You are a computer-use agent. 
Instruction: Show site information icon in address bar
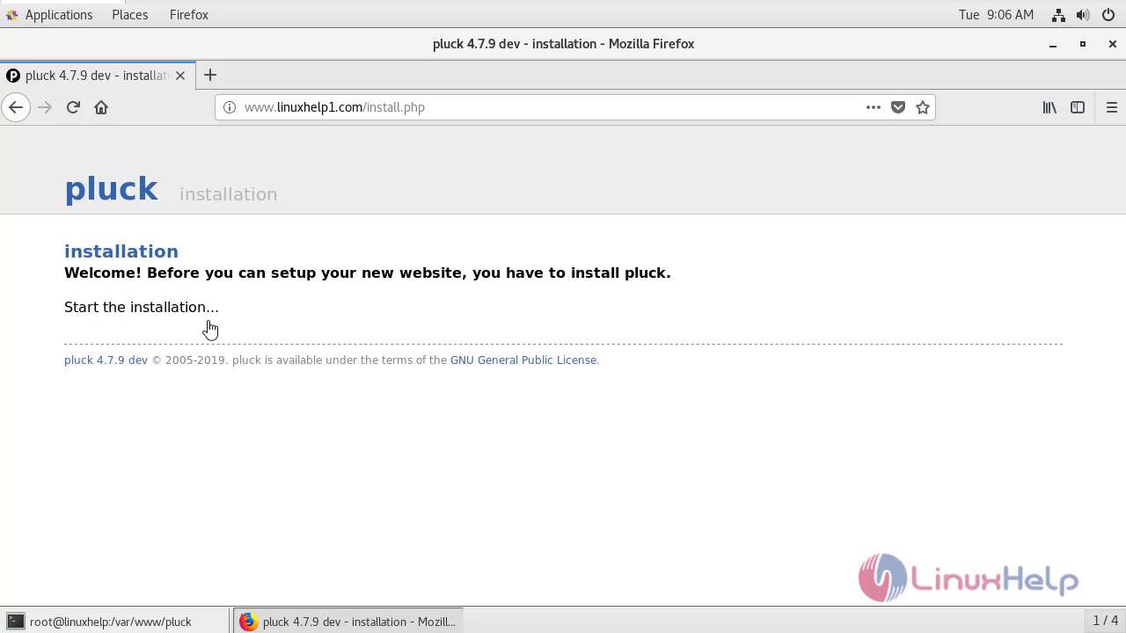click(230, 107)
